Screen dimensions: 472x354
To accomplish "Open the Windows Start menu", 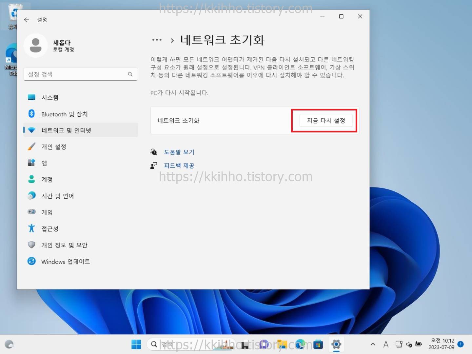I will coord(136,344).
